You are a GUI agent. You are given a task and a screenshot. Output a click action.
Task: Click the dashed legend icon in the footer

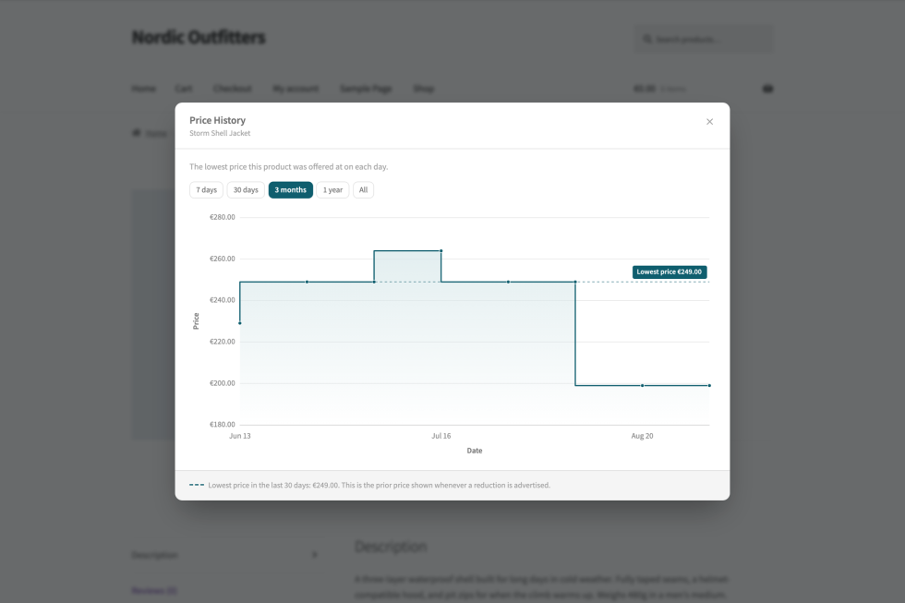[x=196, y=485]
